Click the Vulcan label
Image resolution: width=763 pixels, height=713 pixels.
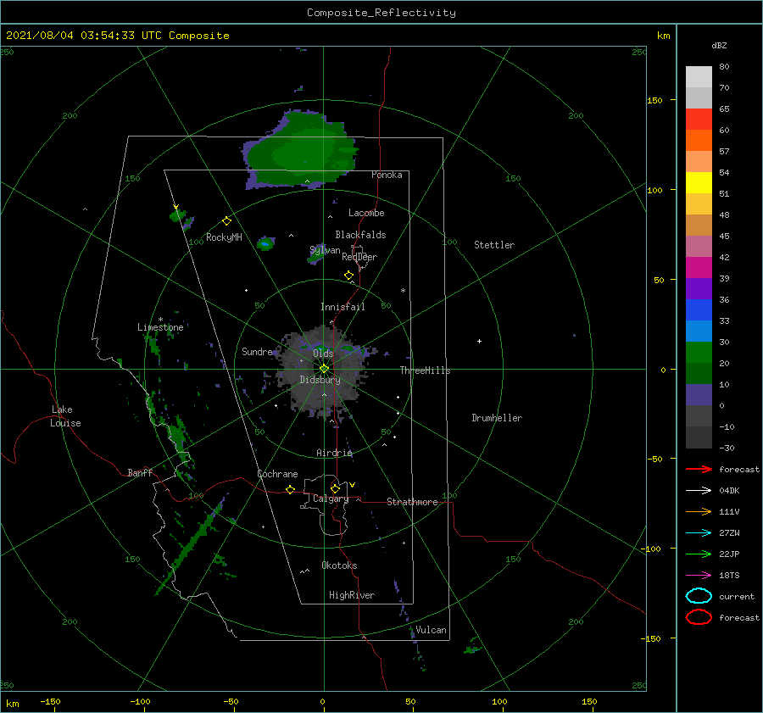pos(431,630)
